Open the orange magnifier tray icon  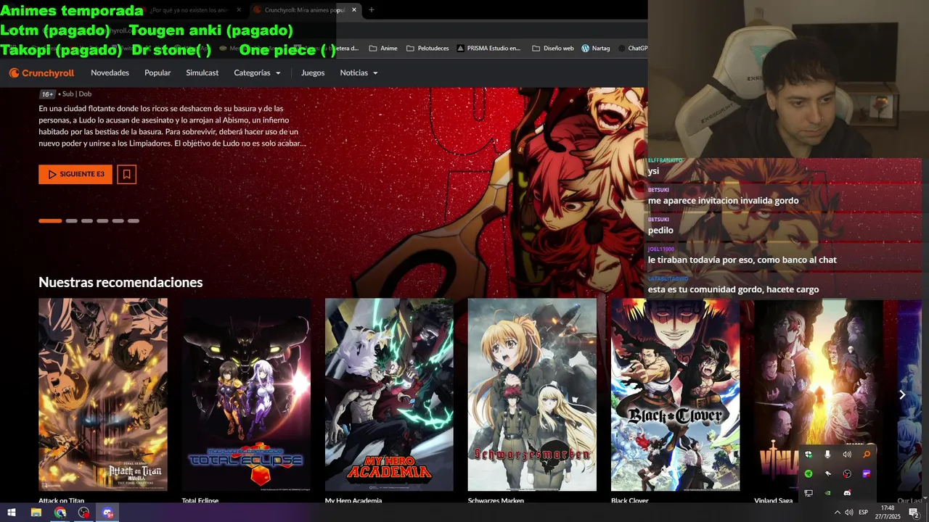pos(866,455)
